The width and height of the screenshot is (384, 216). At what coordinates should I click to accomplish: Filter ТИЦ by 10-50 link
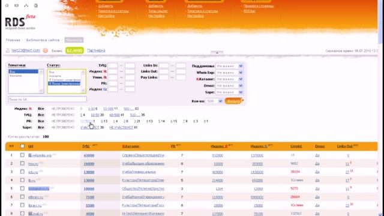[95, 115]
